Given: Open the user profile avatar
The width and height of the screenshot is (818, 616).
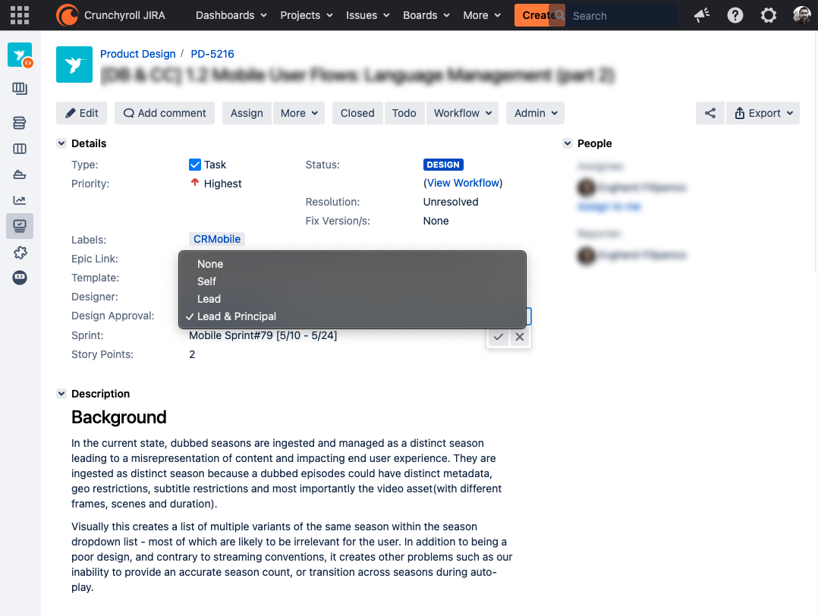Looking at the screenshot, I should 802,15.
